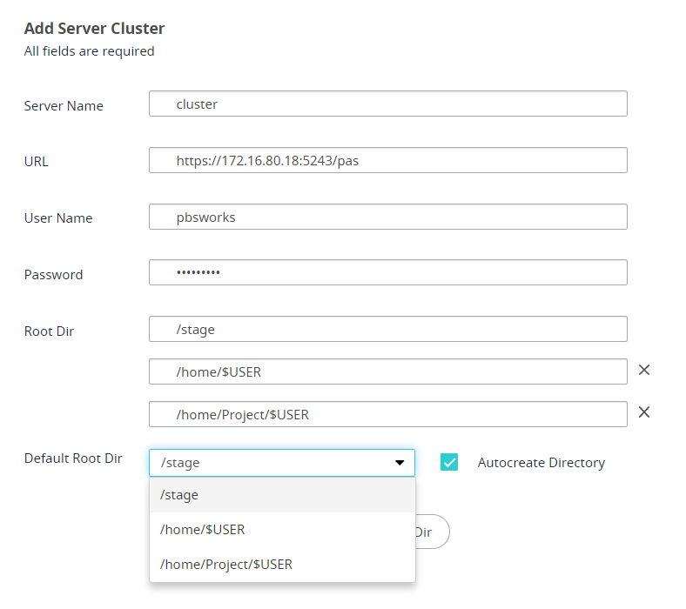Click the Autocreate Directory label text

coord(541,463)
